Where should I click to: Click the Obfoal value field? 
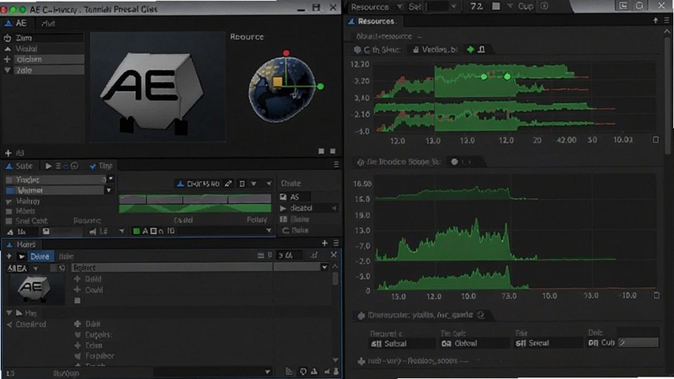pyautogui.click(x=475, y=344)
